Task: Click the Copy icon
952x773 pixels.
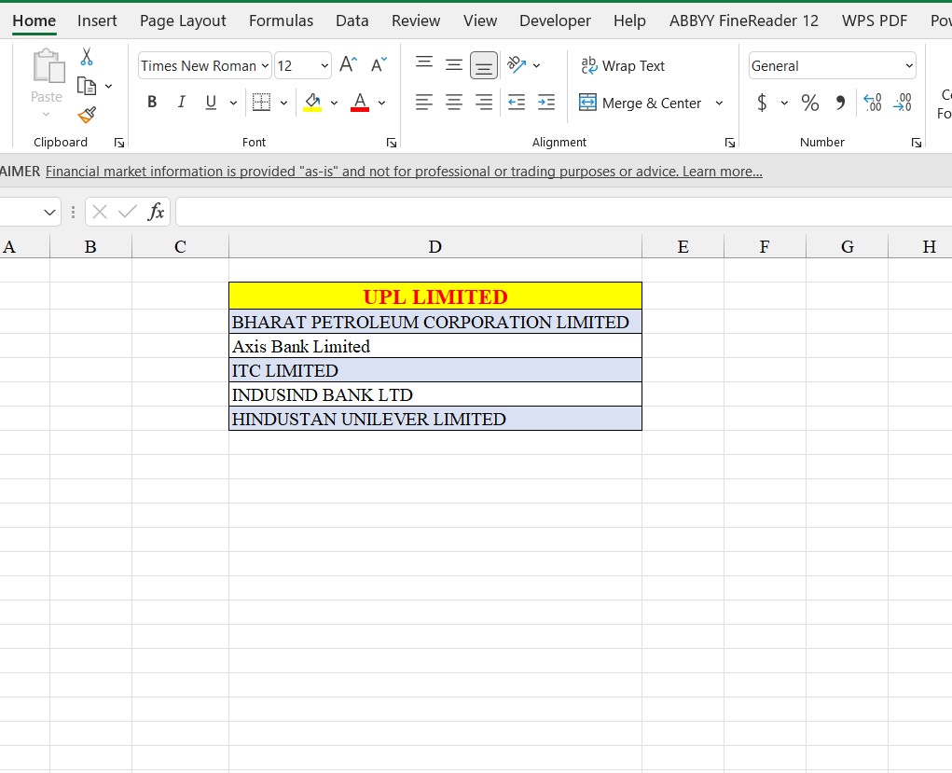Action: coord(86,86)
